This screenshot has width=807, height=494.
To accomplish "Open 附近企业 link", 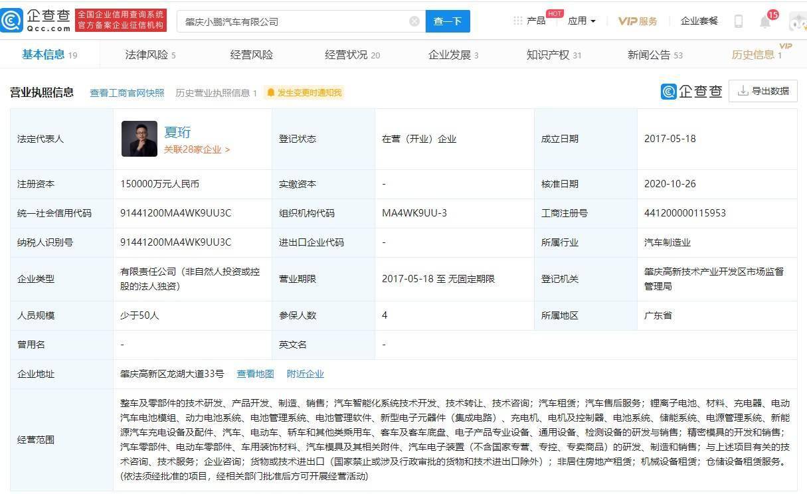I will click(x=306, y=374).
